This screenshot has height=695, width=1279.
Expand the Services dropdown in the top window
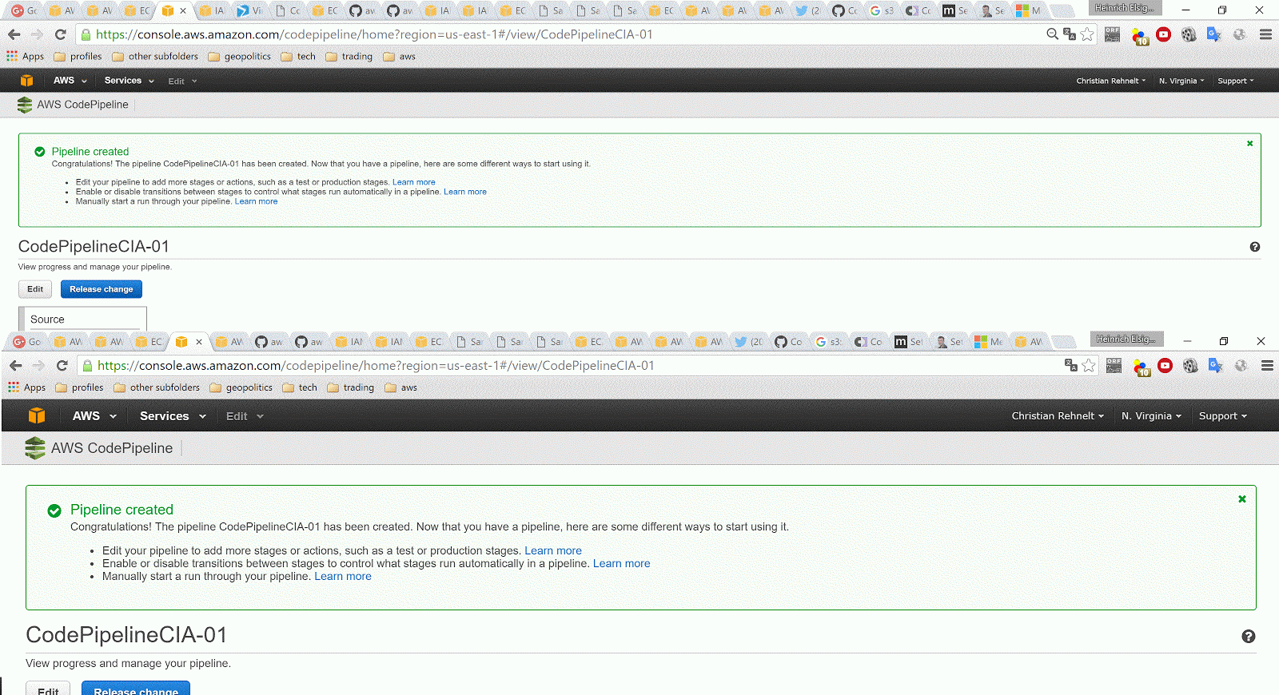[129, 81]
